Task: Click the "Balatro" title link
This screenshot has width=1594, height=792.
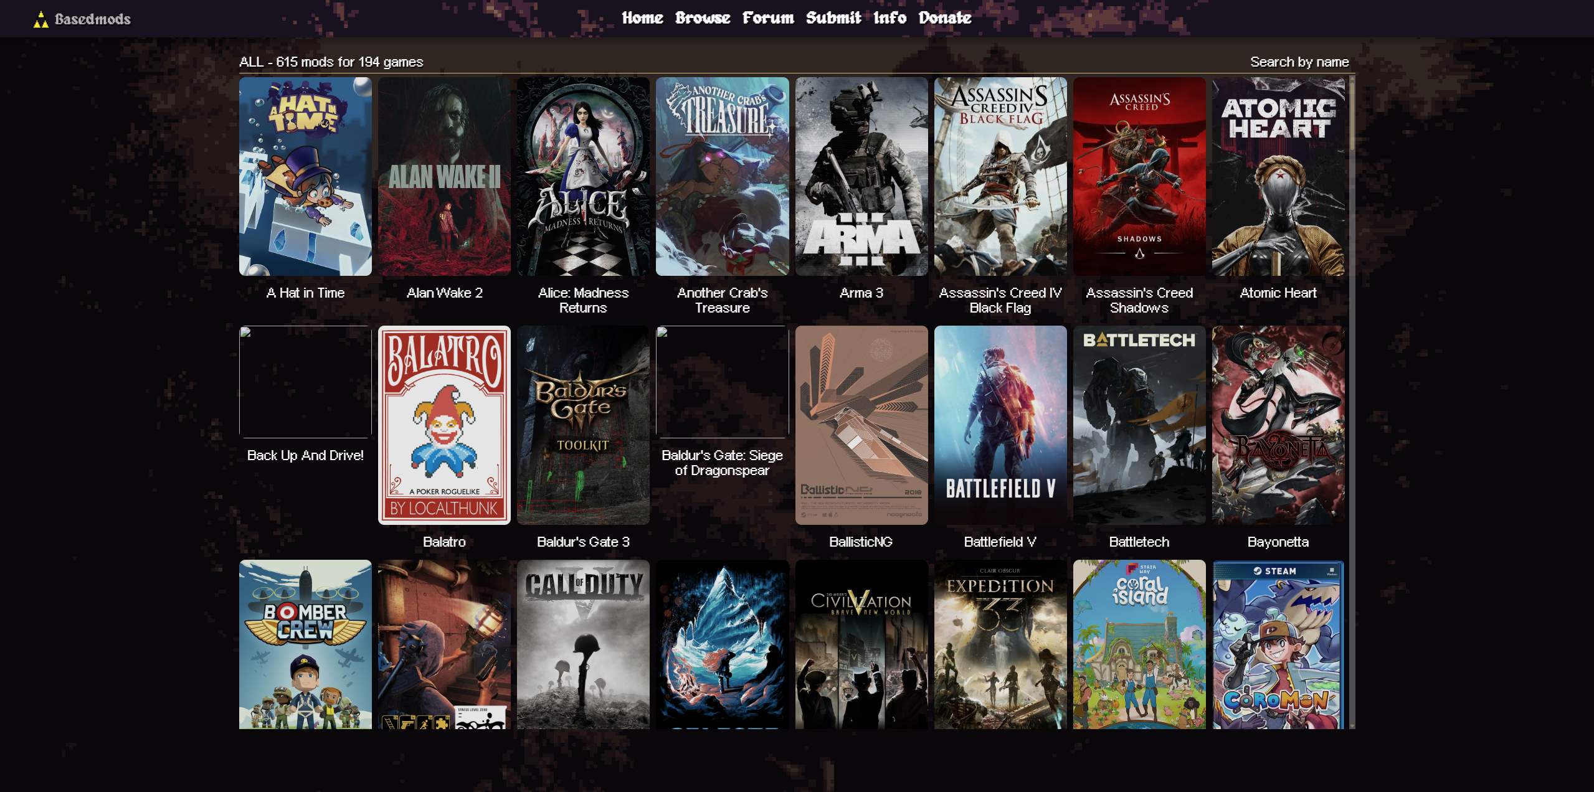Action: point(444,542)
